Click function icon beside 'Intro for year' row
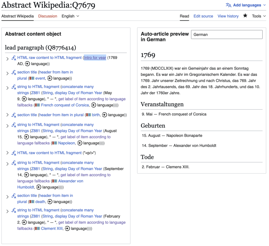This screenshot has width=269, height=246. [x=13, y=58]
